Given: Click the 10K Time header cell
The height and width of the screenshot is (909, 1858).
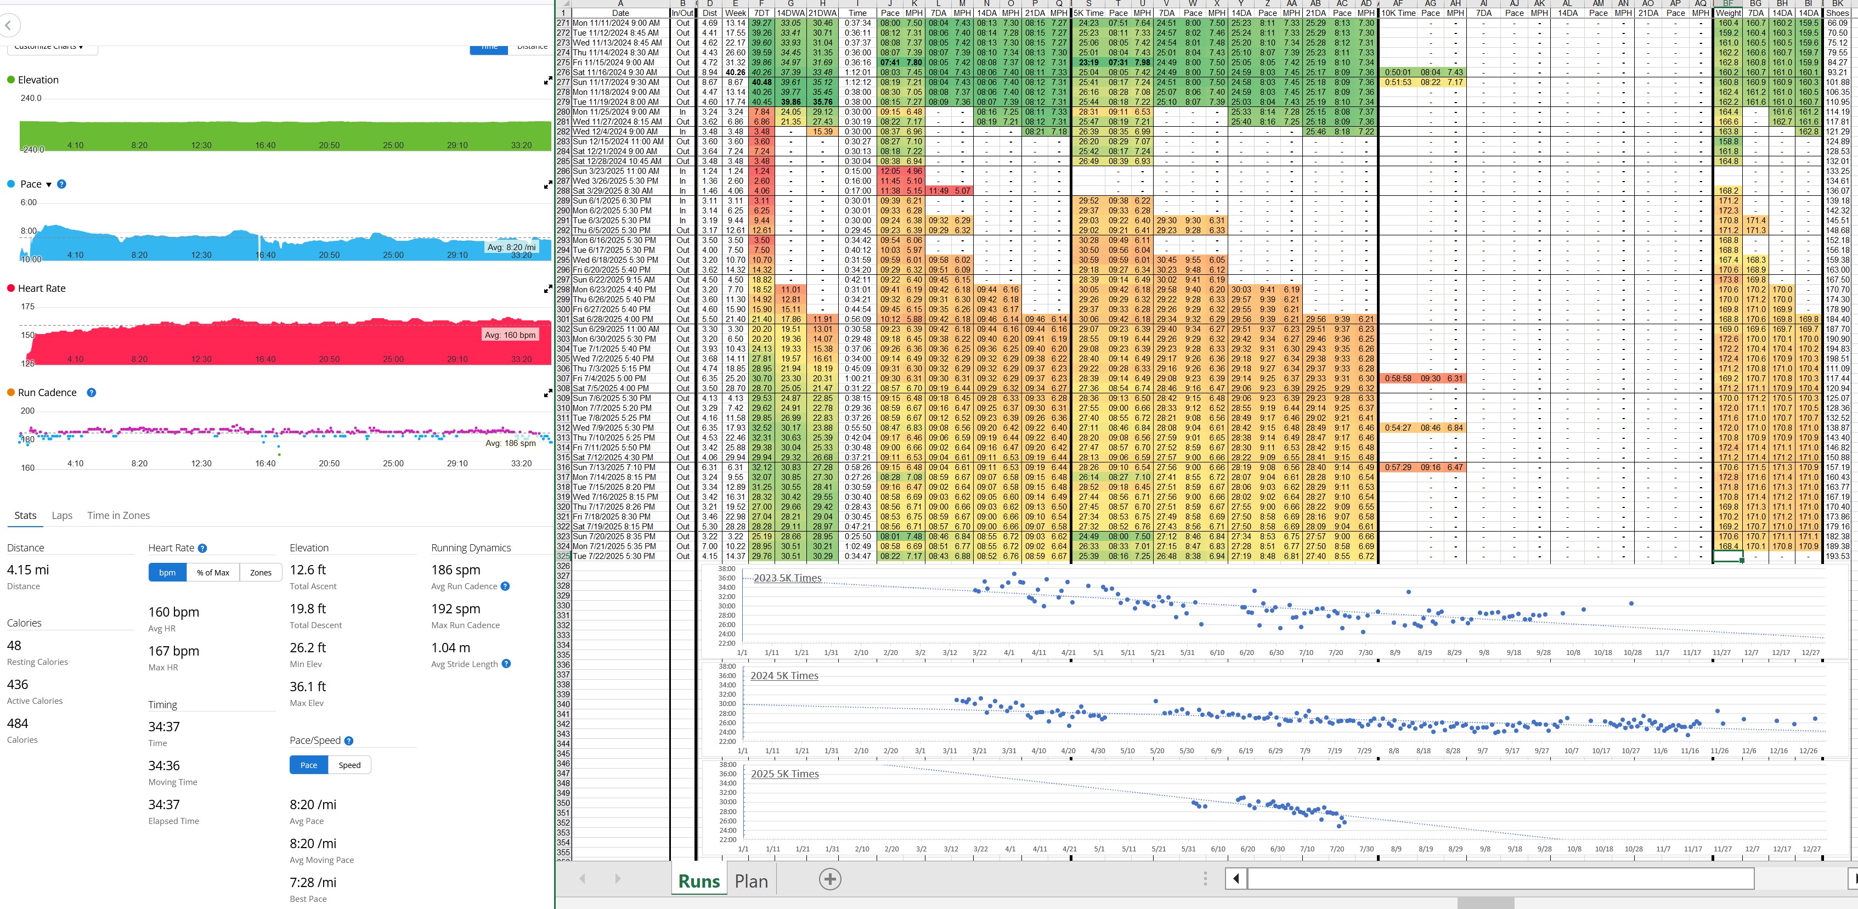Looking at the screenshot, I should 1398,13.
